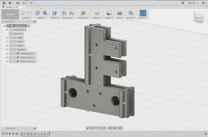
Task: Toggle the Origin visibility light bulb
Action: (11, 38)
